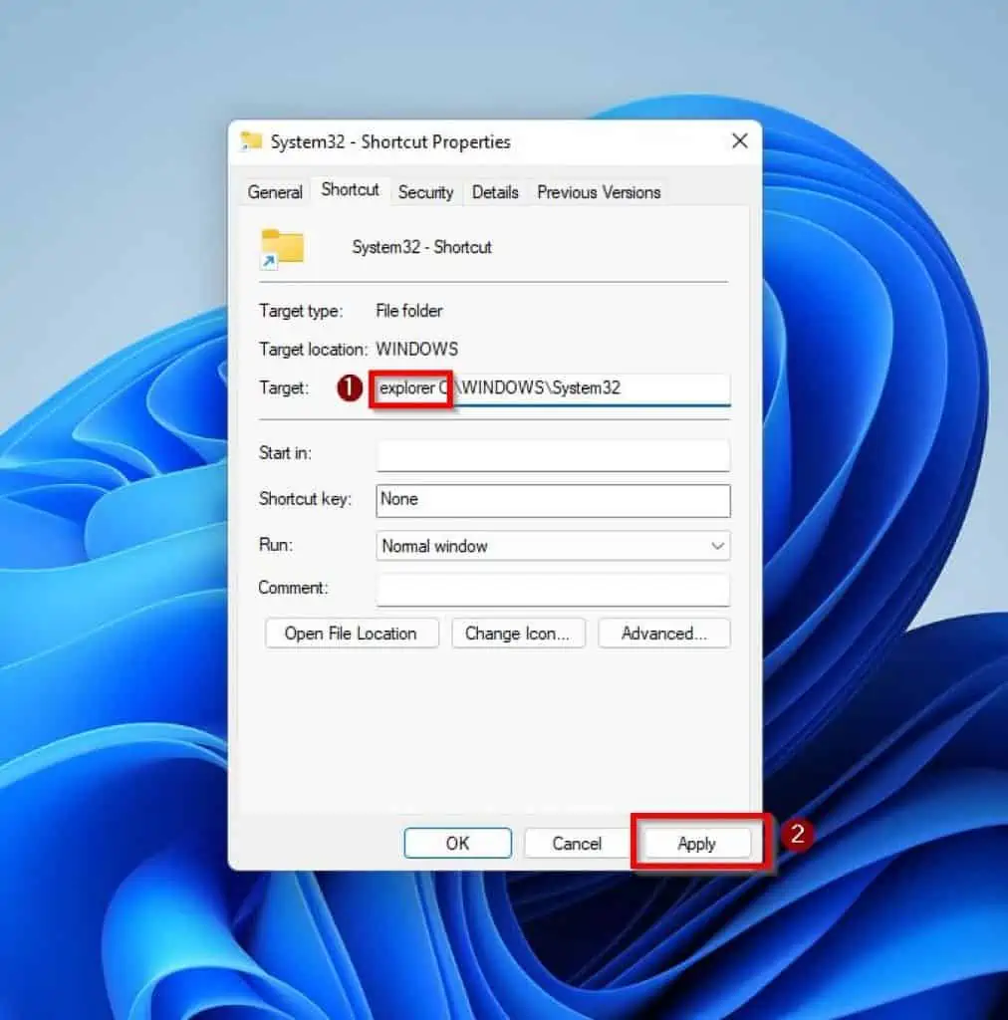Click the Shortcut tab
Image resolution: width=1008 pixels, height=1020 pixels.
349,189
